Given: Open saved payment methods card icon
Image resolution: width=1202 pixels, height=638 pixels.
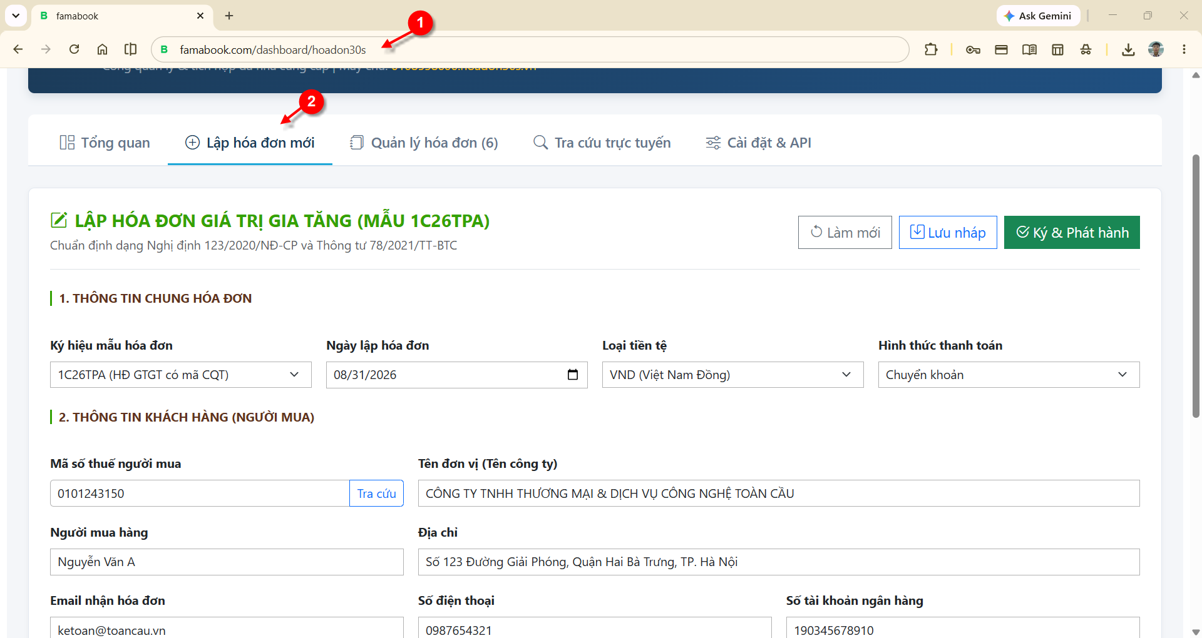Looking at the screenshot, I should pos(1001,49).
